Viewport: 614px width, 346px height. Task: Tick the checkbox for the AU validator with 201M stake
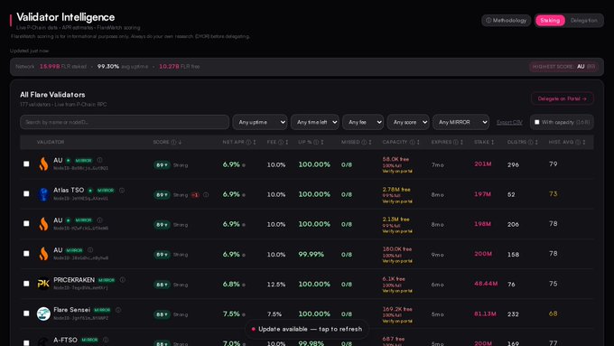point(26,164)
